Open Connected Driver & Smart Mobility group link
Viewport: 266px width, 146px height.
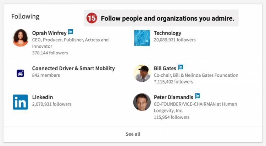tap(73, 68)
